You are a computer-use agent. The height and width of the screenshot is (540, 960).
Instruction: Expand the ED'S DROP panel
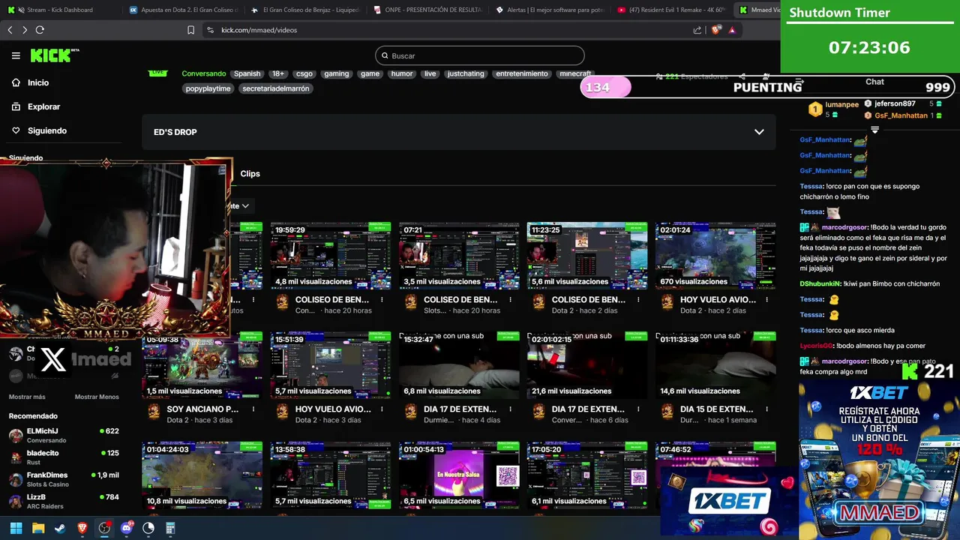tap(759, 132)
